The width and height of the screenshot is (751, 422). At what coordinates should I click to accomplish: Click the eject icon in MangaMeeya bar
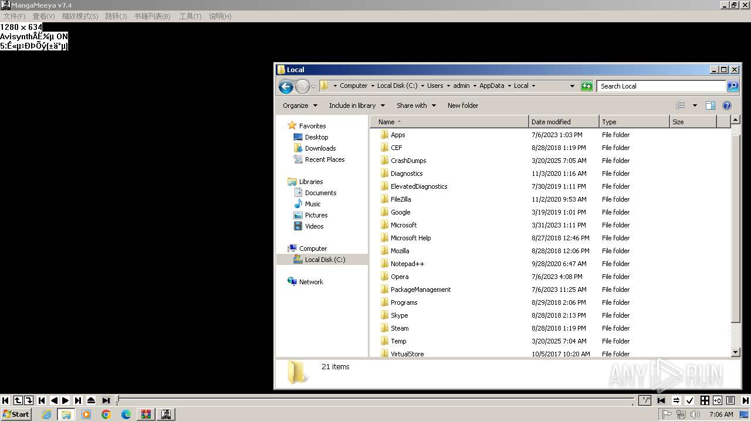[x=91, y=400]
